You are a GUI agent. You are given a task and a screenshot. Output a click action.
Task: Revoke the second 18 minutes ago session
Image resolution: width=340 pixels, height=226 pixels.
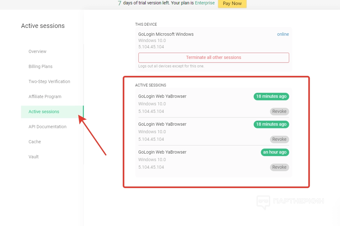click(279, 139)
